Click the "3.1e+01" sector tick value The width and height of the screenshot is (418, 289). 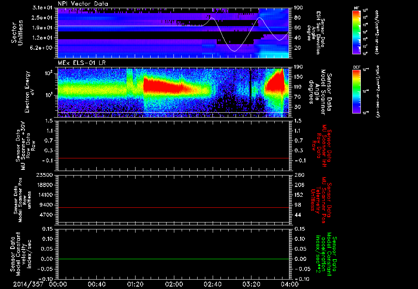click(x=42, y=8)
